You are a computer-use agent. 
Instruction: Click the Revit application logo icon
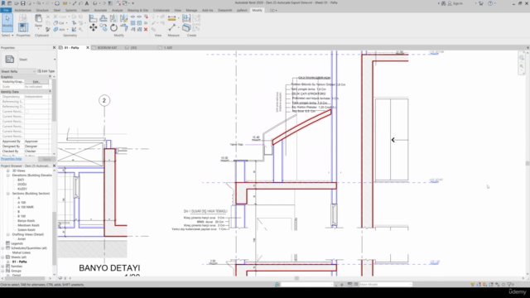click(x=3, y=3)
